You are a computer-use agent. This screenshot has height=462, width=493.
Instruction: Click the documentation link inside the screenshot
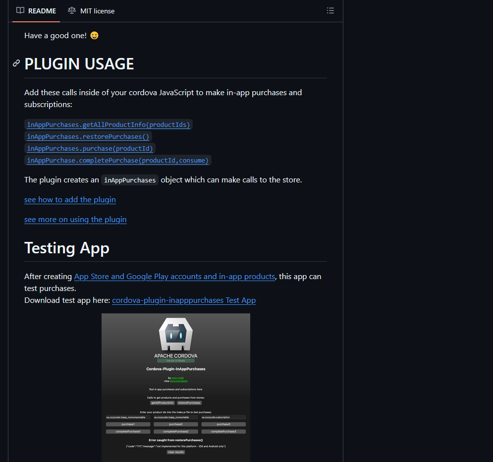pos(179,381)
